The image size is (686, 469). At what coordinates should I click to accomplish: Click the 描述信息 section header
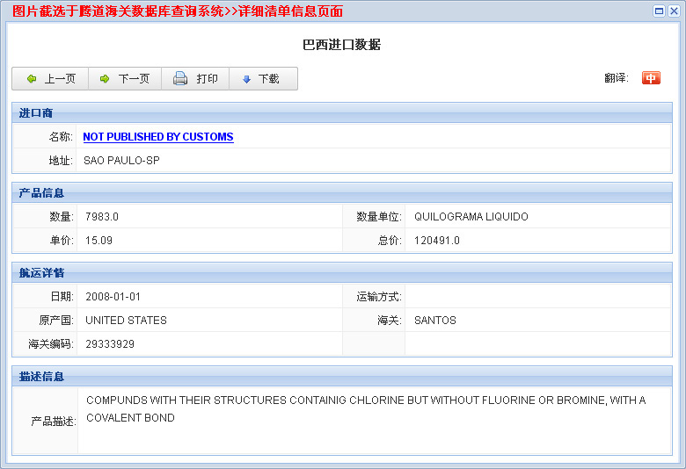tap(41, 377)
